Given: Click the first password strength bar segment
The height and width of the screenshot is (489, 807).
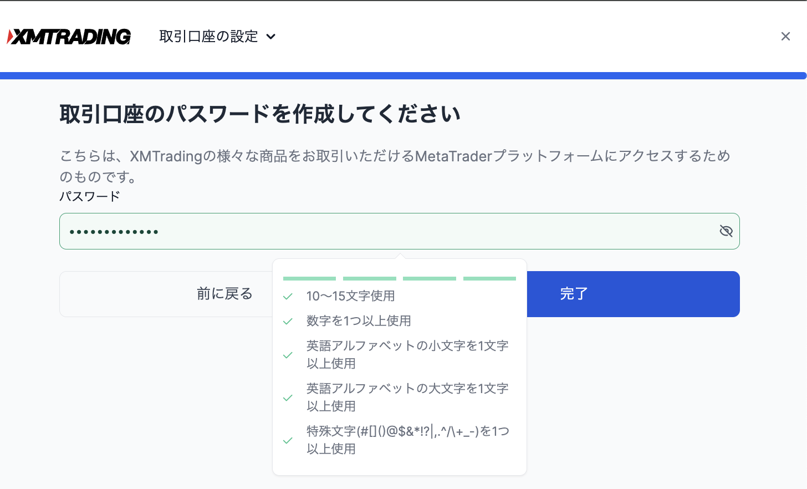Looking at the screenshot, I should point(309,278).
